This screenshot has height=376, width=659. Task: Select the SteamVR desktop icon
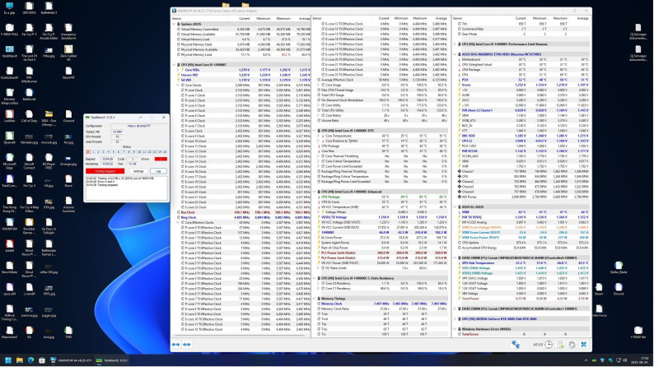click(x=68, y=72)
